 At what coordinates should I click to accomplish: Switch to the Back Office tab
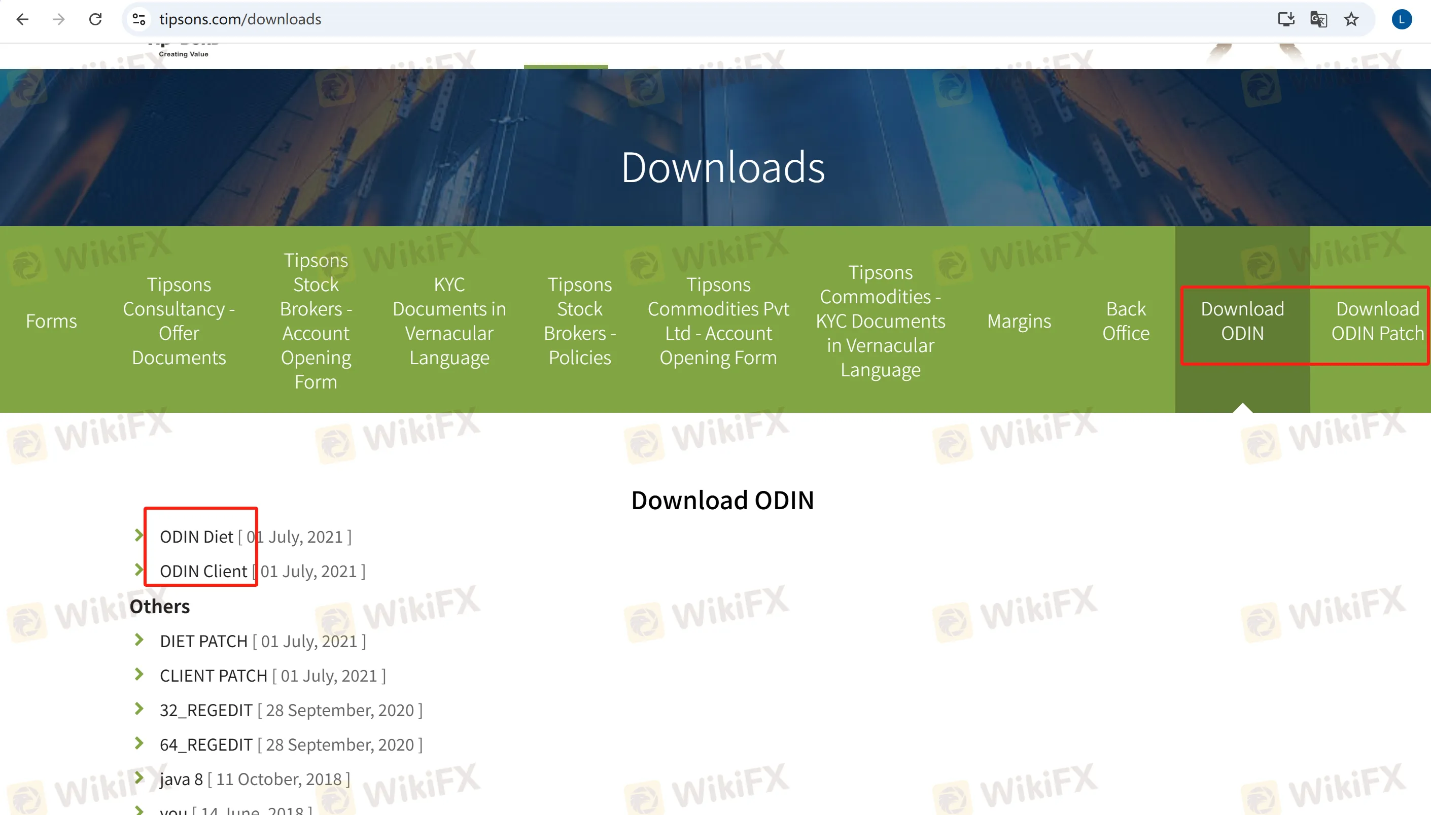[1125, 321]
